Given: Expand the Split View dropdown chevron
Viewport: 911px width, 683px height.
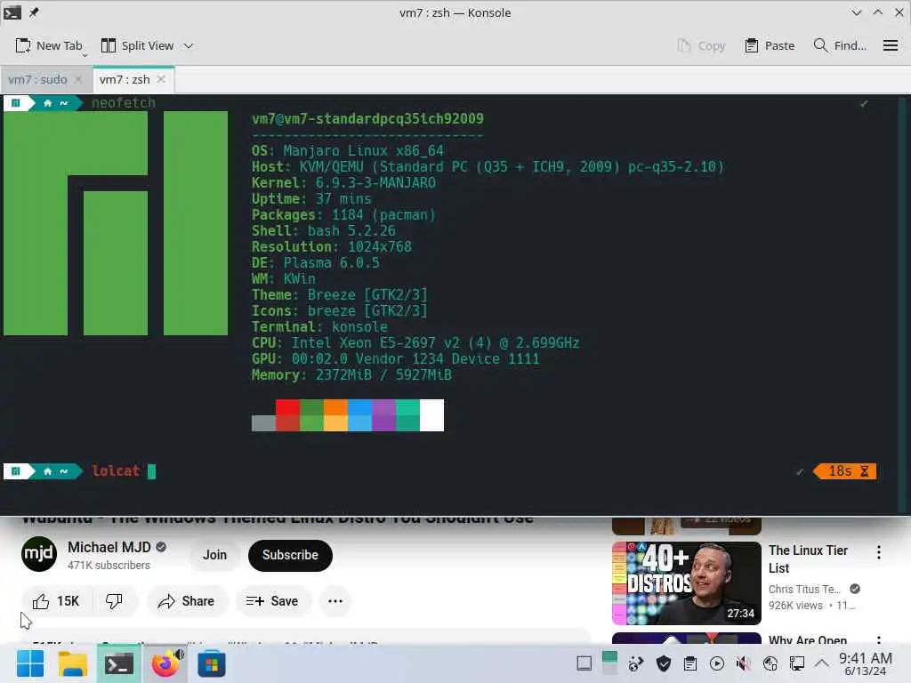Looking at the screenshot, I should point(189,46).
